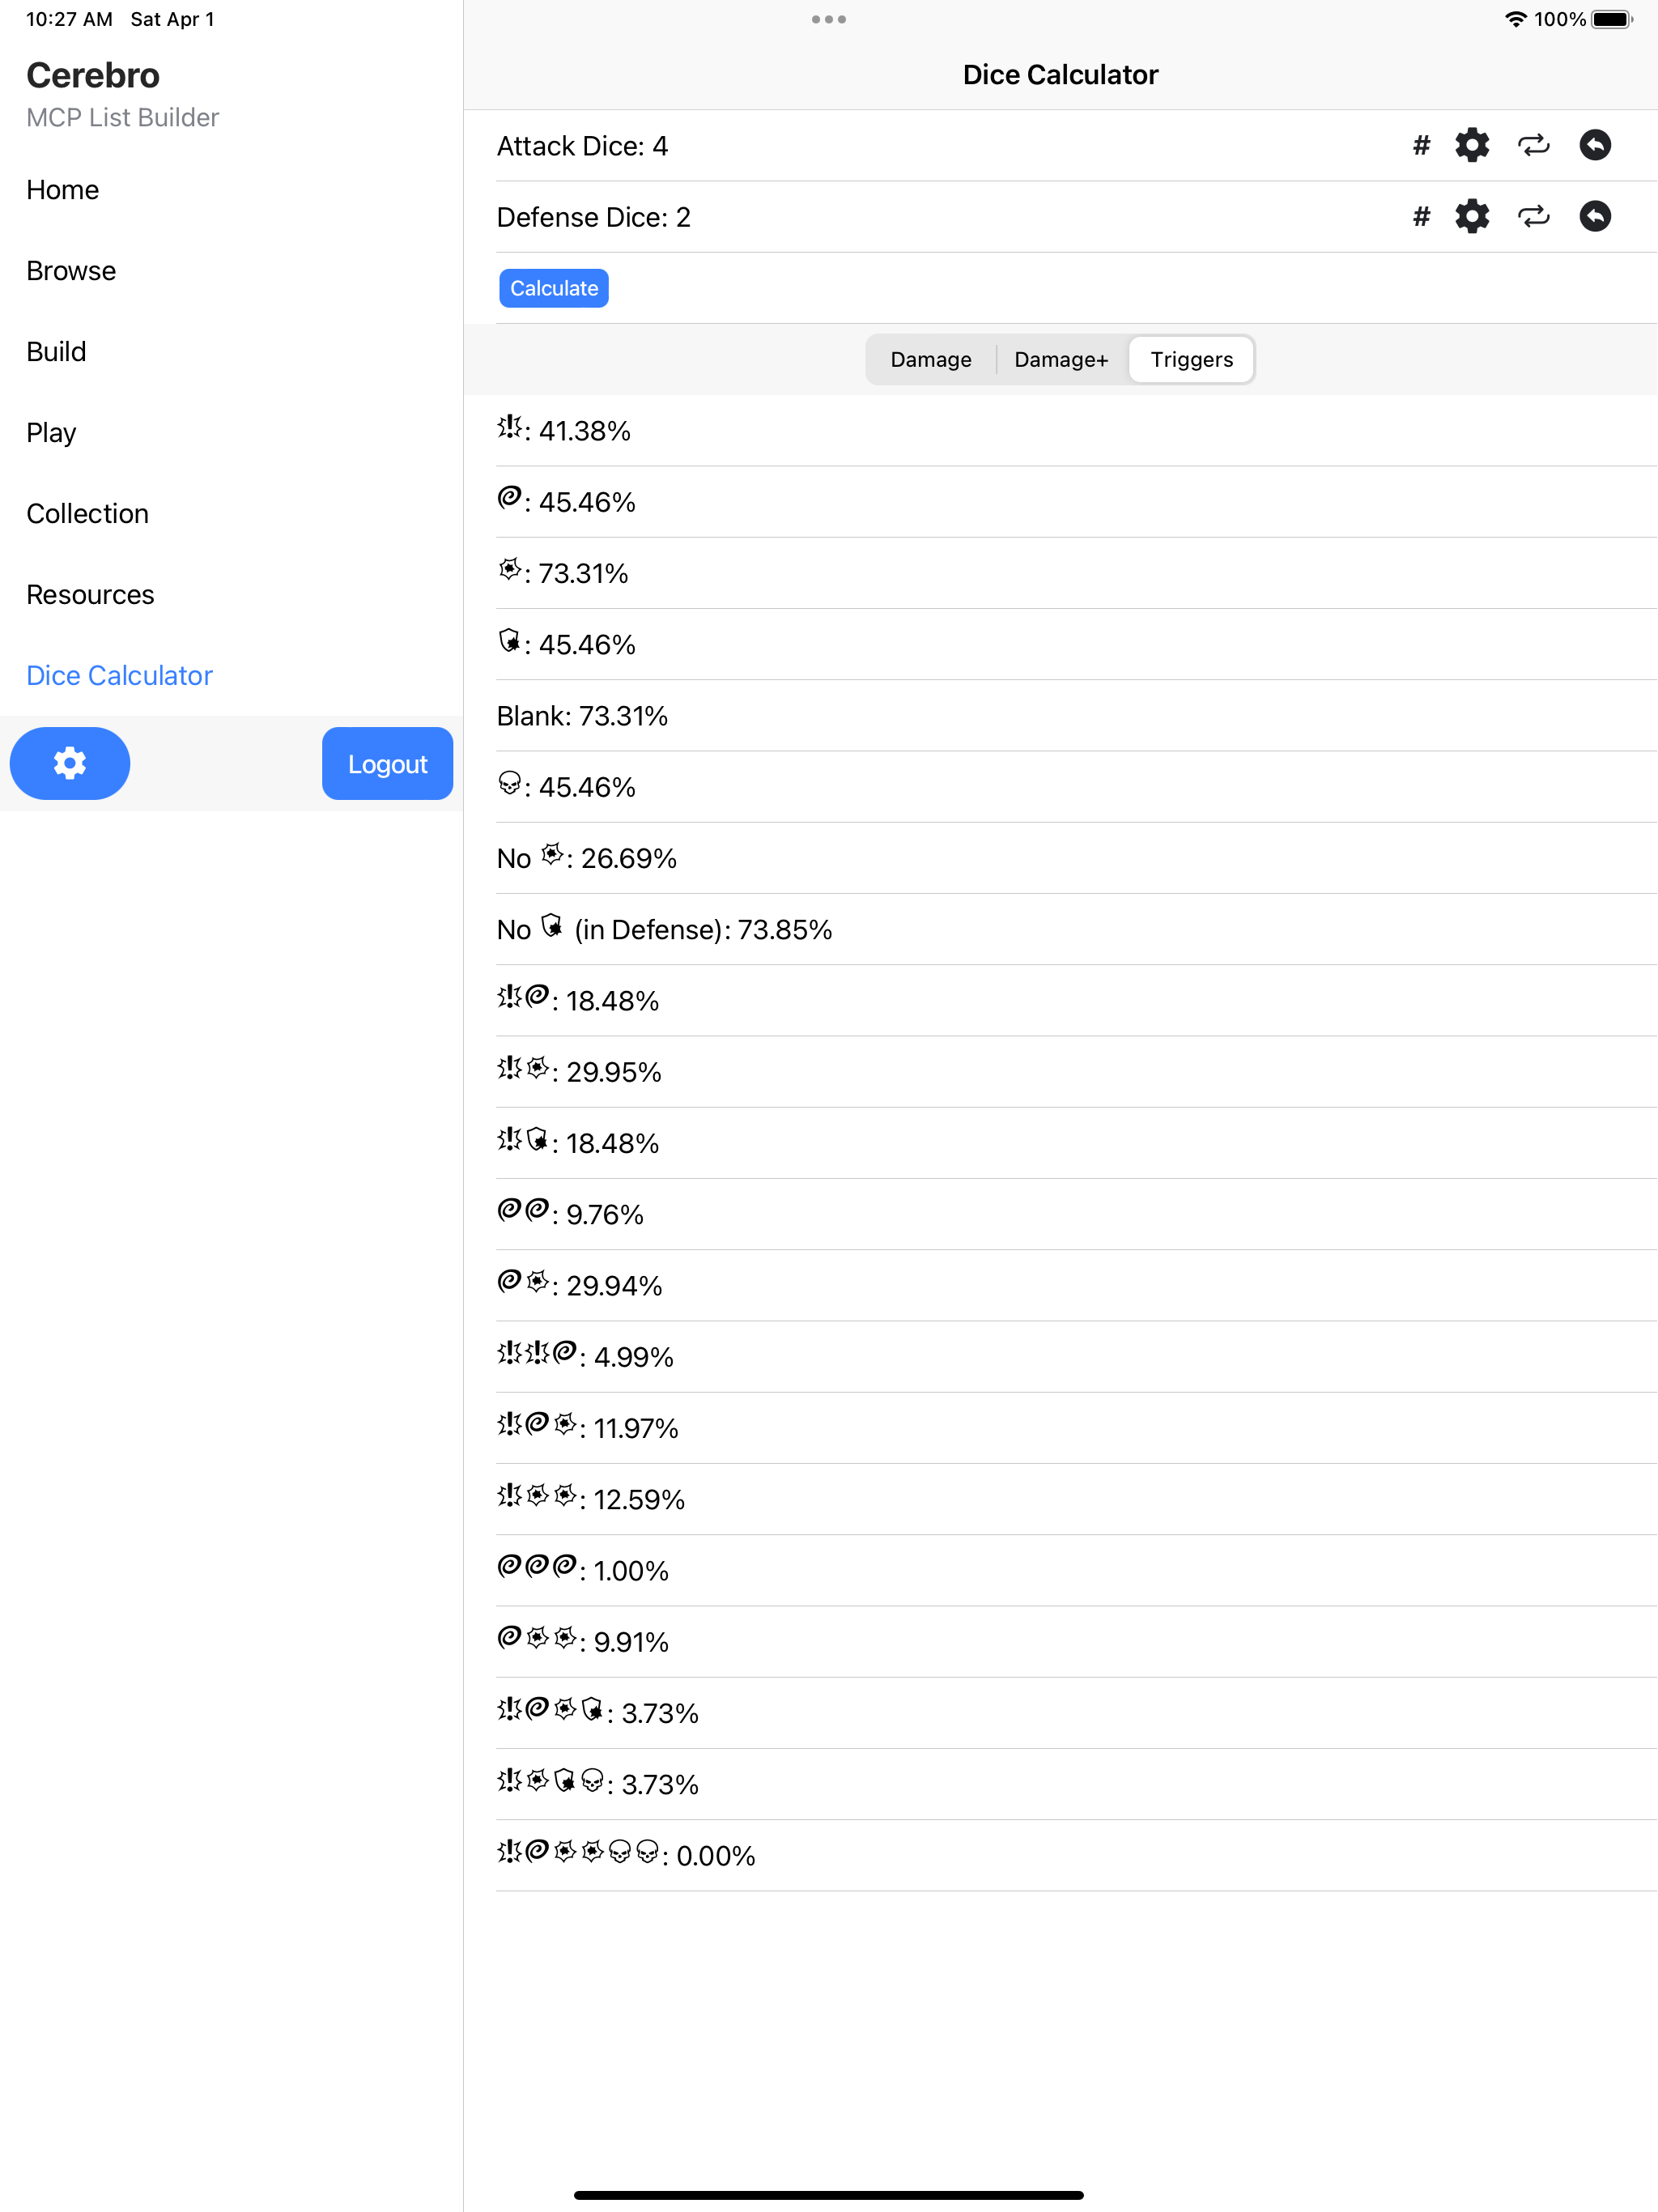This screenshot has height=2212, width=1658.
Task: Tap the number sign icon for Defense Dice
Action: pyautogui.click(x=1421, y=217)
